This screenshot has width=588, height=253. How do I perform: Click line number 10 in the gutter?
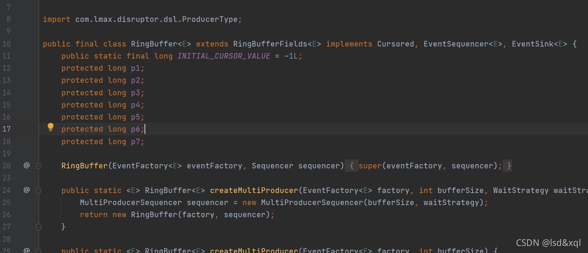pyautogui.click(x=7, y=44)
